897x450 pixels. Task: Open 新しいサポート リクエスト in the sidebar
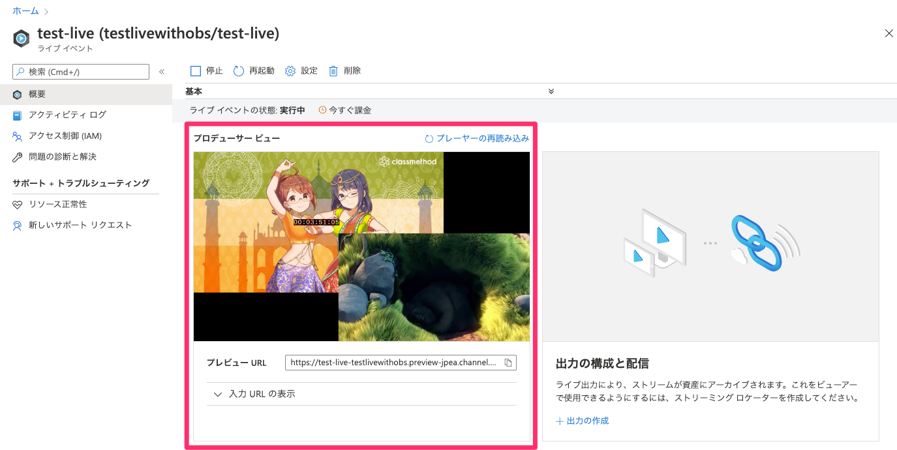click(x=86, y=225)
